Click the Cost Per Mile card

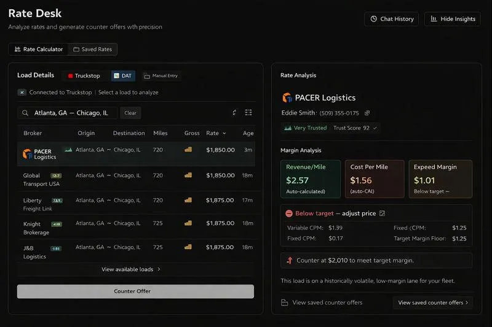point(375,179)
